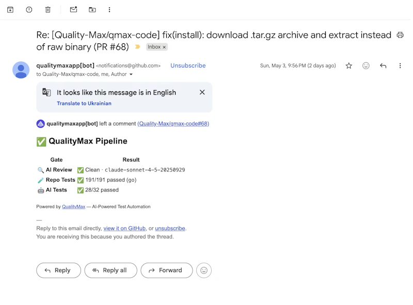Image resolution: width=413 pixels, height=305 pixels.
Task: Print the email with the printer icon
Action: point(400,35)
